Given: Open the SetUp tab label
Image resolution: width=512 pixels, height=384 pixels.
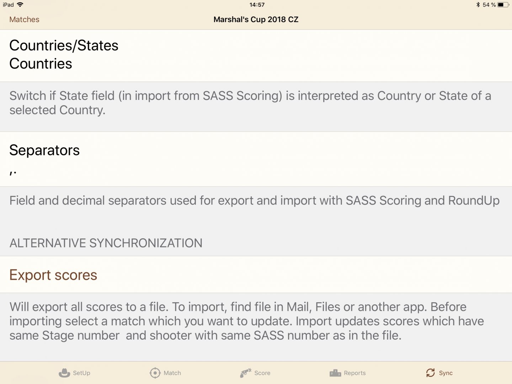Looking at the screenshot, I should point(81,373).
